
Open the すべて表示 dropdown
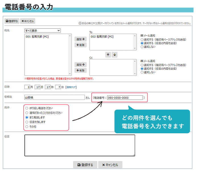(43, 30)
